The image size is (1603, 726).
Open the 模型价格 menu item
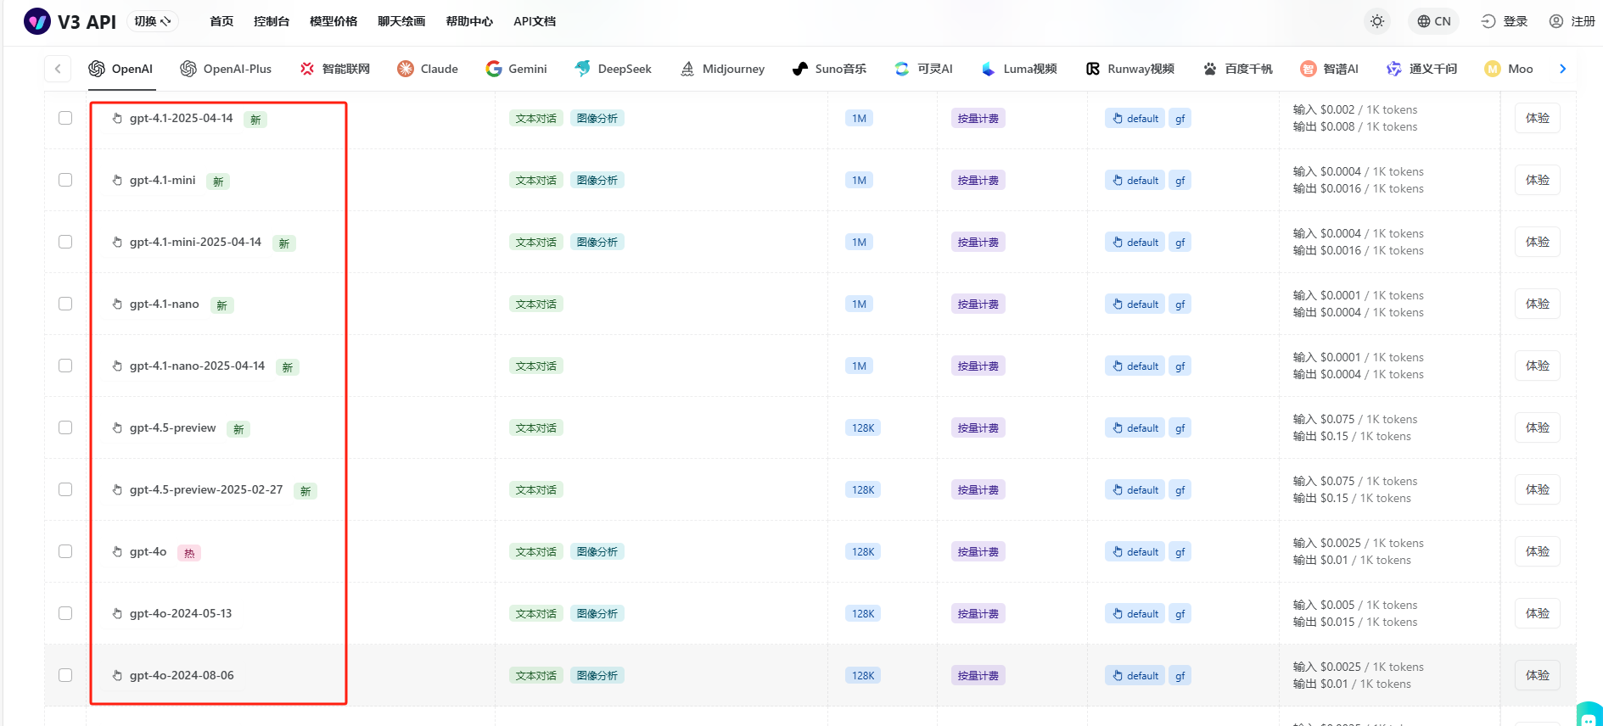333,21
